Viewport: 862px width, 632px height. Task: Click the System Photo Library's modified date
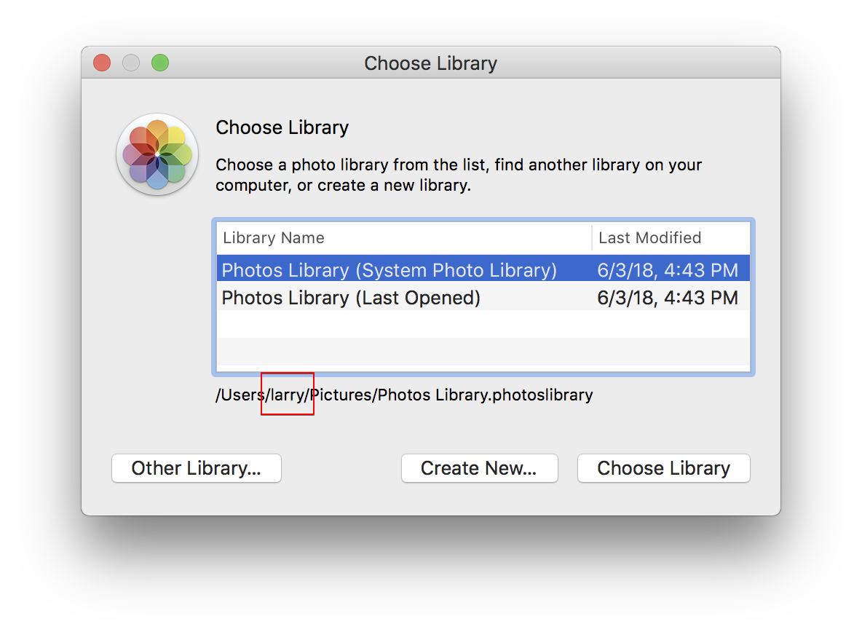(x=668, y=270)
